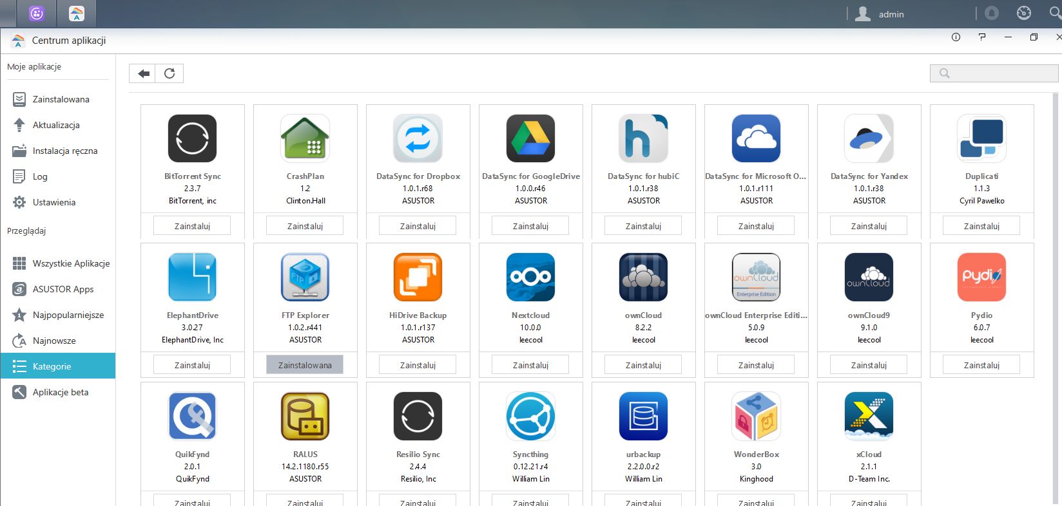
Task: Click the "urbackup" app name
Action: tap(643, 454)
